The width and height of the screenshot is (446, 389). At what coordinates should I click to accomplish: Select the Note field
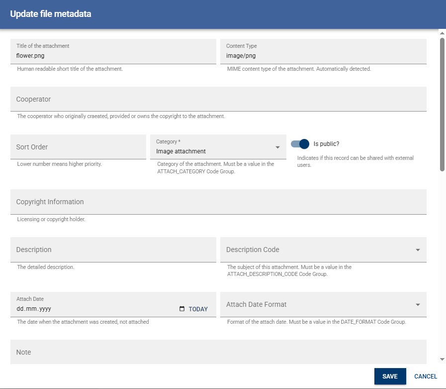[218, 352]
